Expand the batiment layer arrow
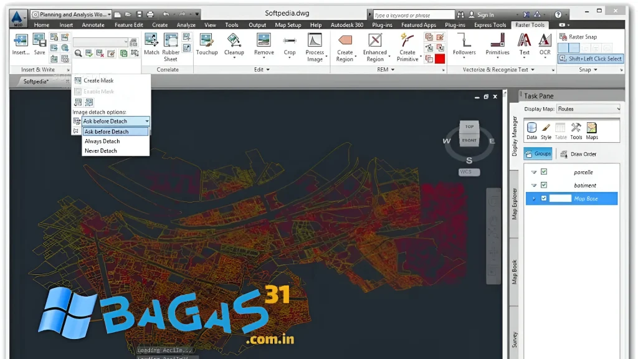The width and height of the screenshot is (638, 359). pyautogui.click(x=534, y=185)
